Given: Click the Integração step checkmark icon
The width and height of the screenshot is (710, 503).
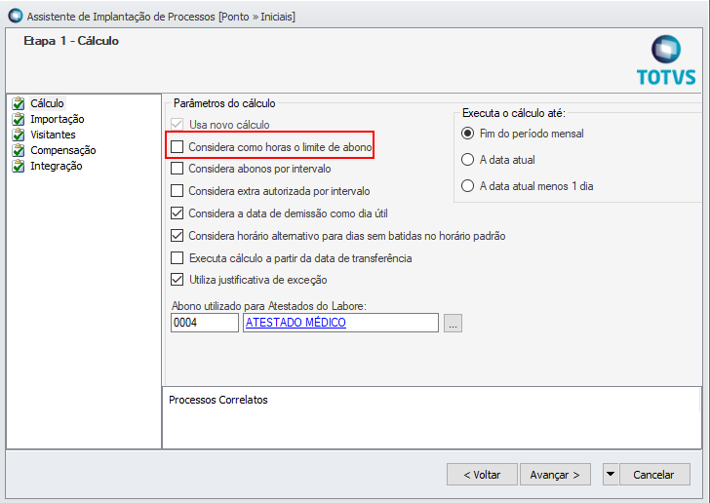Looking at the screenshot, I should pos(17,166).
